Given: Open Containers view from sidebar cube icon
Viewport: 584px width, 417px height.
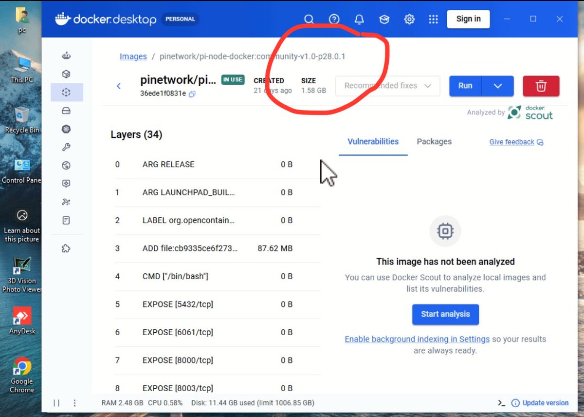Looking at the screenshot, I should [x=67, y=74].
